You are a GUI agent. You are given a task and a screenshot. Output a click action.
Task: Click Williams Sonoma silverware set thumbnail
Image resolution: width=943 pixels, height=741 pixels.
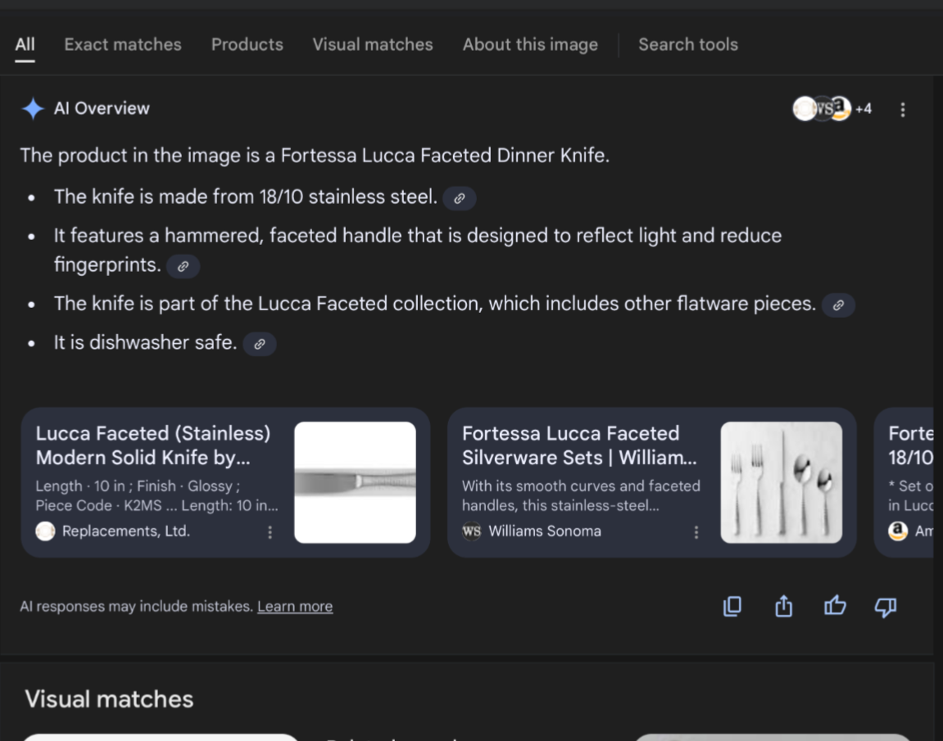[781, 482]
